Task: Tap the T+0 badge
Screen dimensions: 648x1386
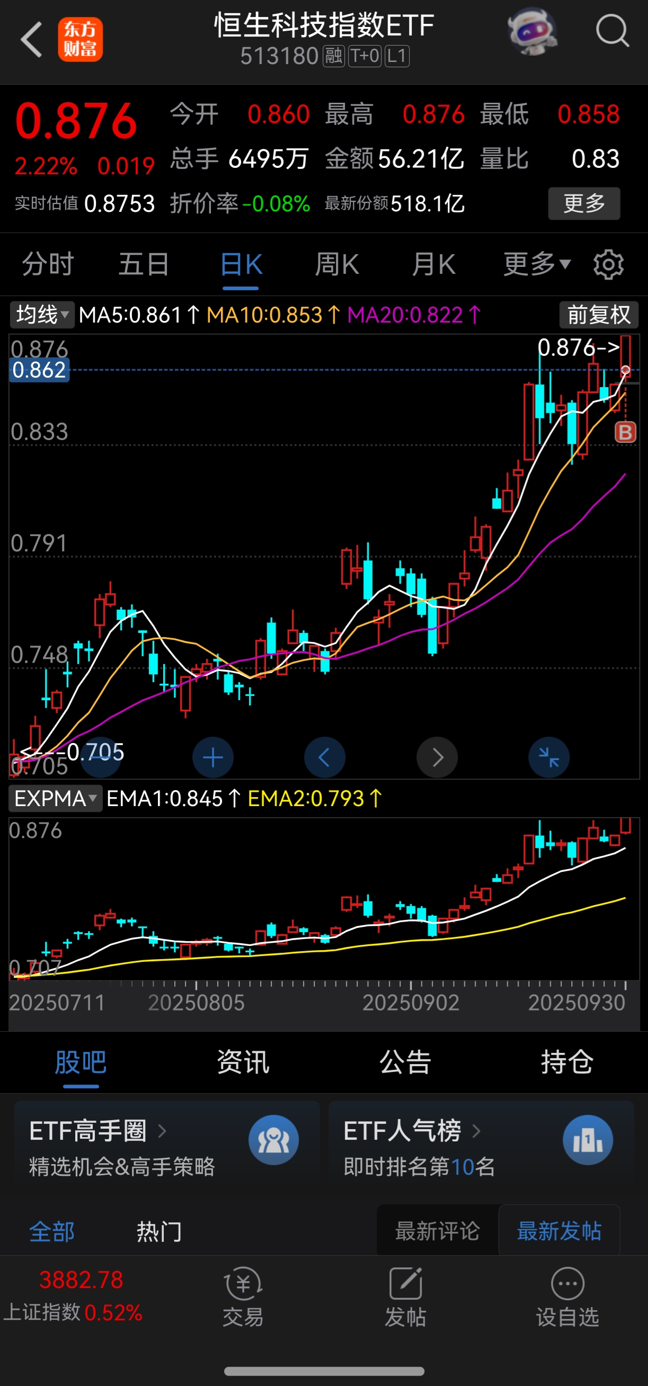Action: pos(365,56)
